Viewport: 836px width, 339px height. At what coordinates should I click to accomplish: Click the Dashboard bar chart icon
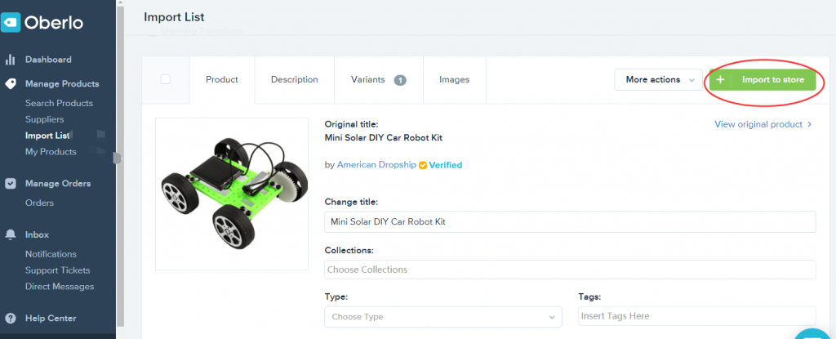pos(11,60)
